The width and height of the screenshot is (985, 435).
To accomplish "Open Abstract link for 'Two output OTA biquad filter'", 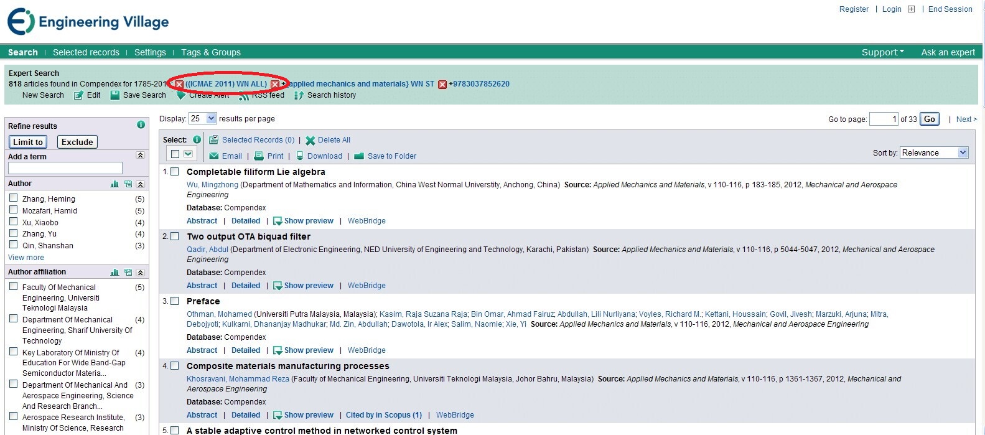I will click(202, 286).
